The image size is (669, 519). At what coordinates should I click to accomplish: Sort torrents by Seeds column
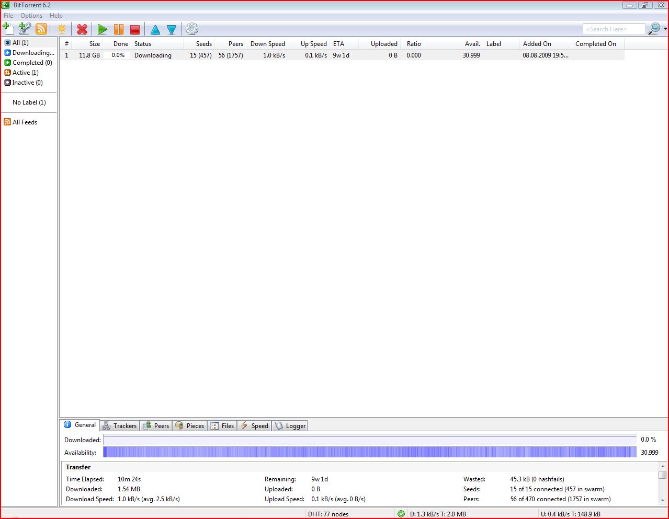(x=199, y=44)
